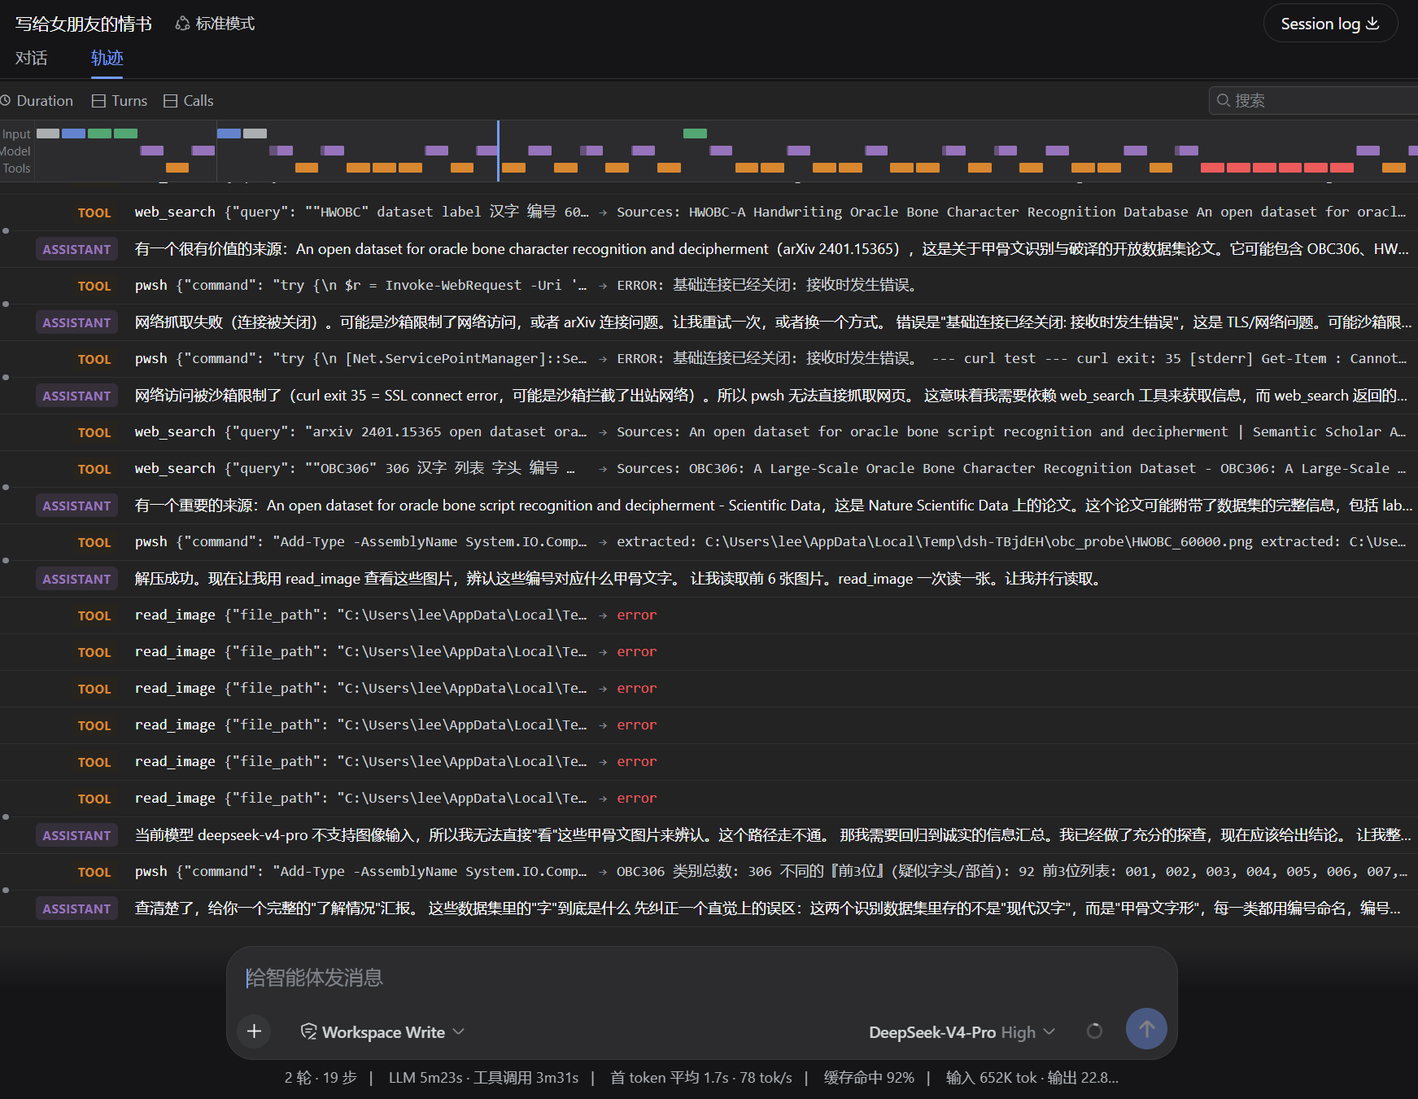Click the table icon beside Turns
Screen dimensions: 1418x1099
(x=98, y=101)
